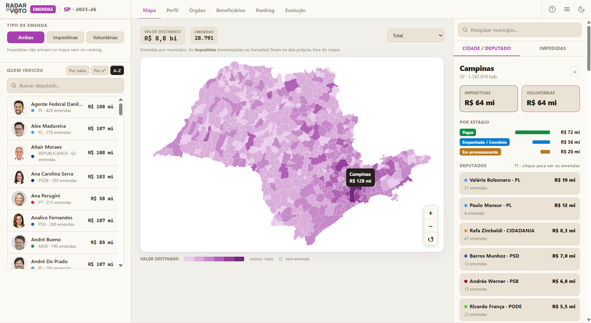Click the Voluntárias R$ 64 mi card
The height and width of the screenshot is (323, 591).
point(551,99)
